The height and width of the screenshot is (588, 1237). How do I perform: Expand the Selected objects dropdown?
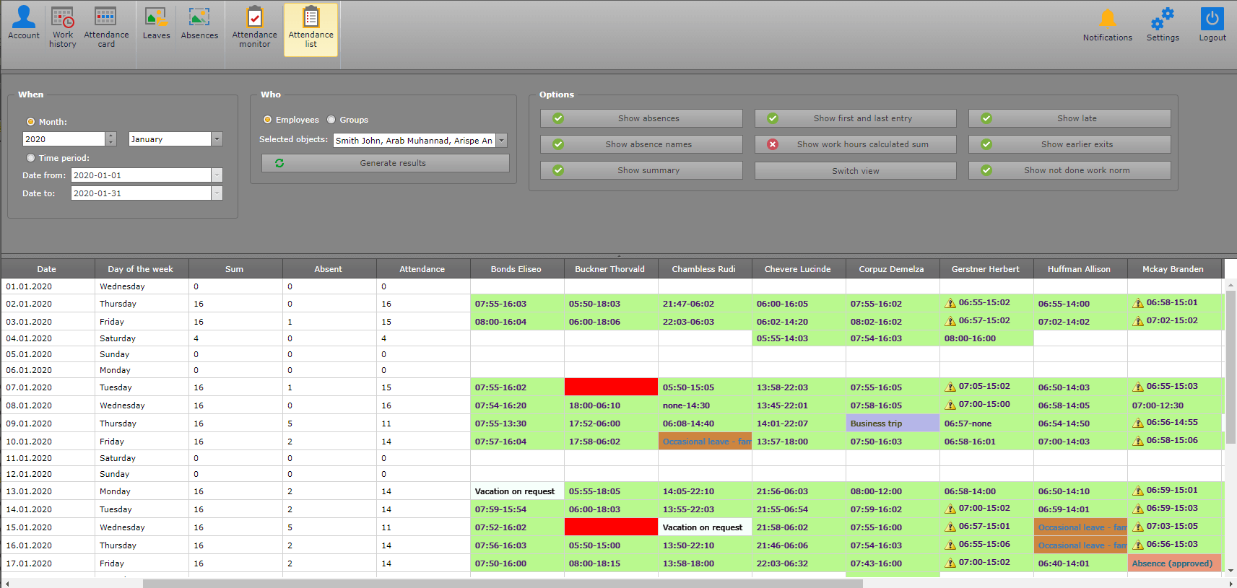[x=502, y=141]
